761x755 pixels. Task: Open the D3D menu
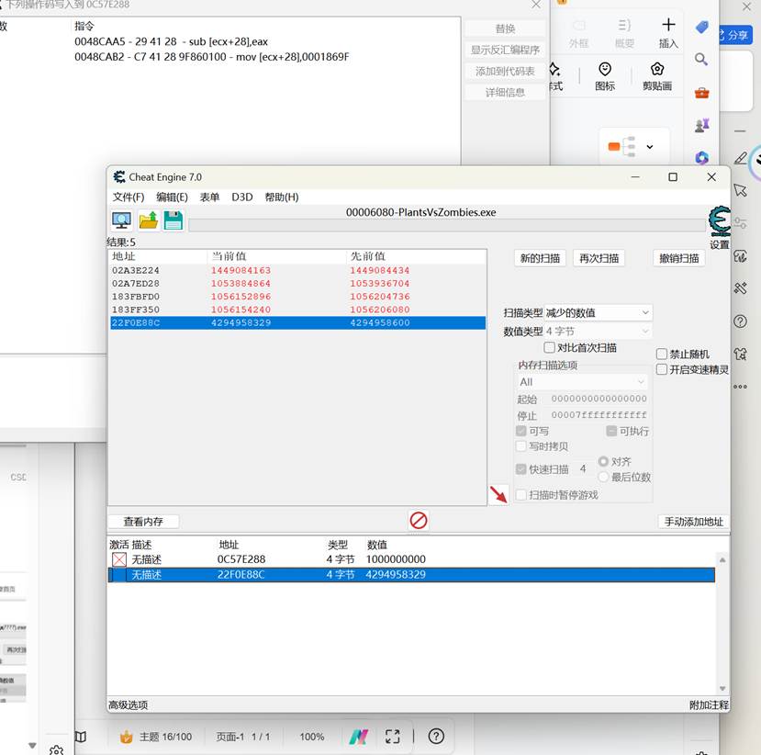tap(241, 197)
